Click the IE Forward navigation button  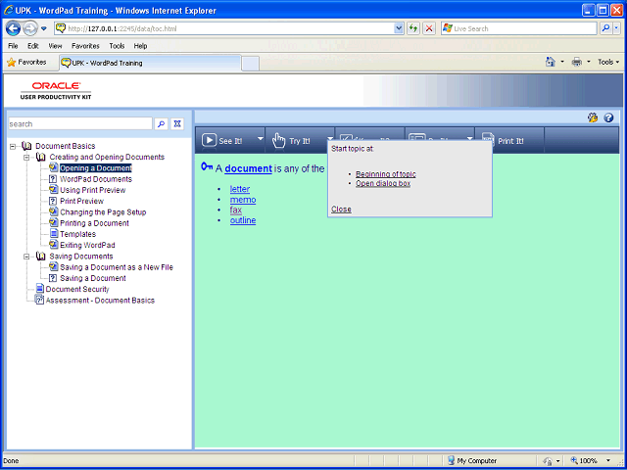[30, 28]
